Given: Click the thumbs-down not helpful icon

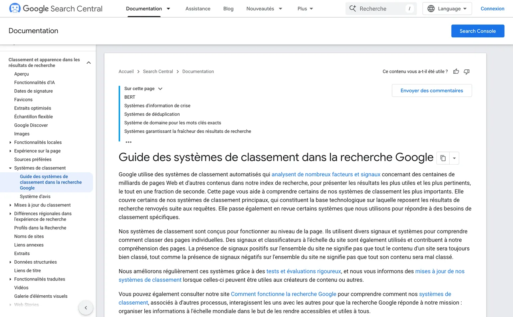Looking at the screenshot, I should [467, 71].
